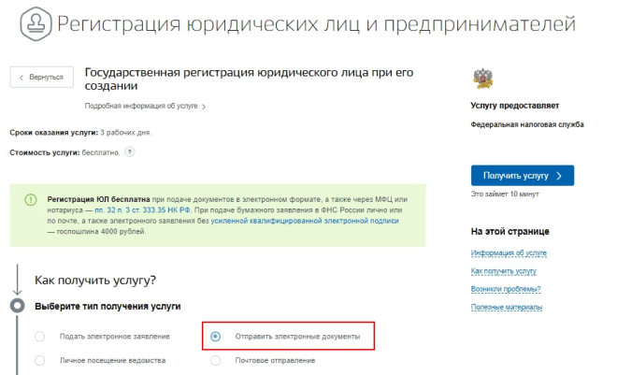The height and width of the screenshot is (375, 617).
Task: Click the page title 'Регистрация юридических лиц и предпринимателей'
Action: [x=316, y=24]
